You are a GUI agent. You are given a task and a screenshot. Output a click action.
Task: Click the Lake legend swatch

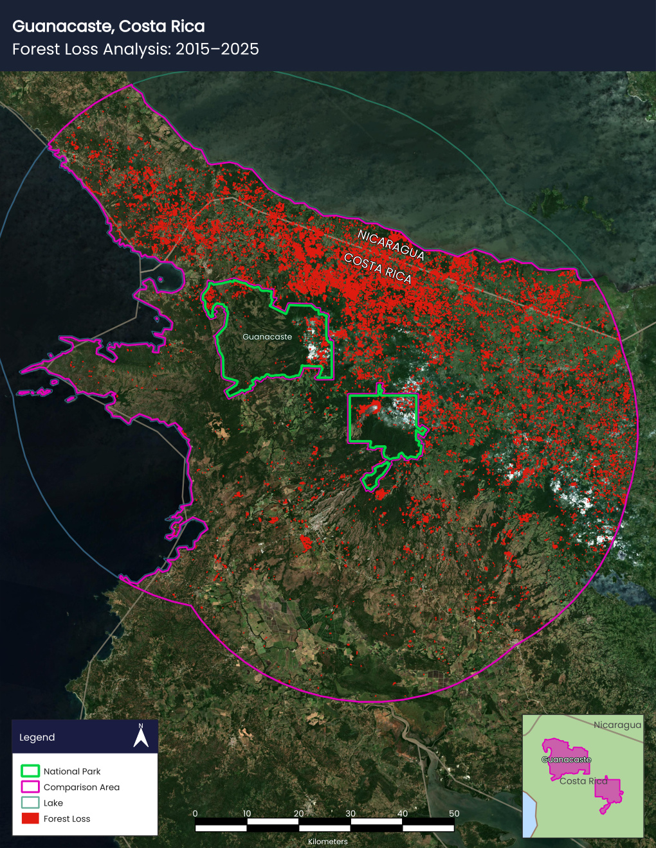click(30, 802)
